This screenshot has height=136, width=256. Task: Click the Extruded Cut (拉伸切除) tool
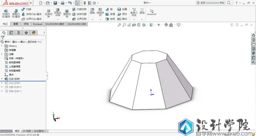(x=48, y=13)
